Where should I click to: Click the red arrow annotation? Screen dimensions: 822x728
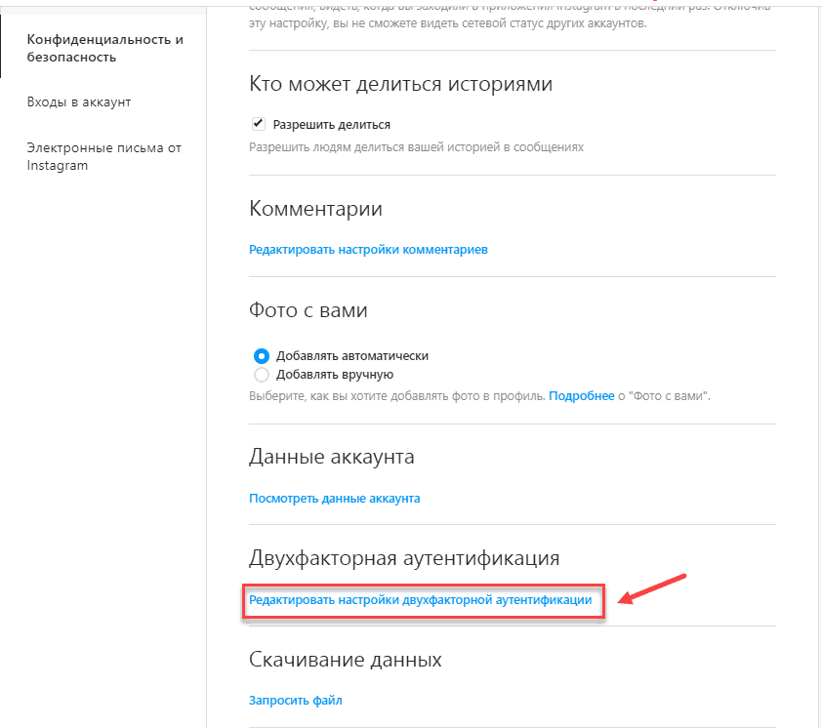(x=655, y=590)
